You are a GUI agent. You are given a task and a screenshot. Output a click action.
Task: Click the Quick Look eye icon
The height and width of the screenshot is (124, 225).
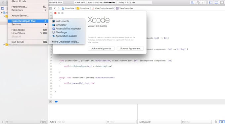[60, 122]
